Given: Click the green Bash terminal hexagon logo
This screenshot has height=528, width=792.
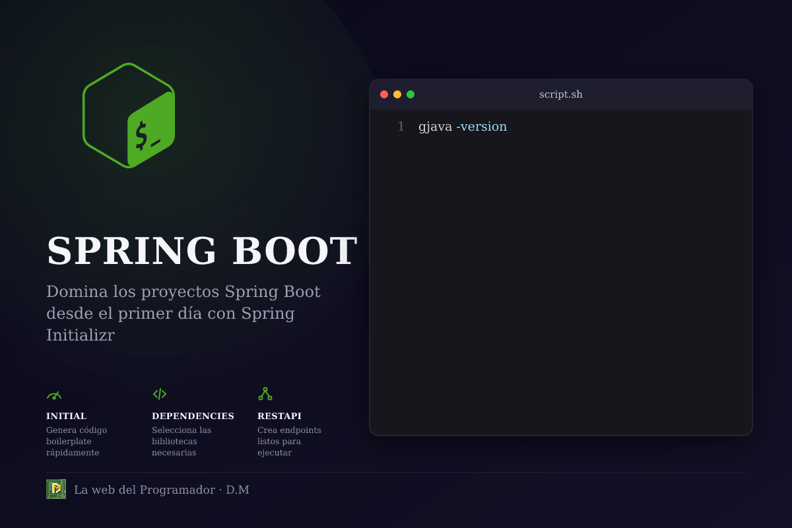Looking at the screenshot, I should (x=129, y=115).
